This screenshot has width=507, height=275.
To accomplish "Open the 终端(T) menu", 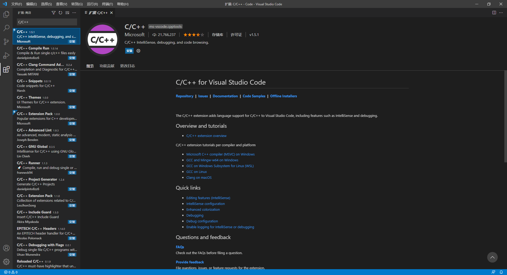I will [107, 4].
